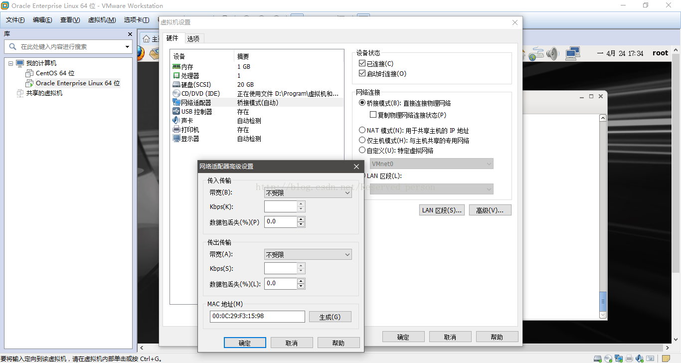The height and width of the screenshot is (363, 681).
Task: Confirm advanced settings with 确定 button
Action: pyautogui.click(x=245, y=343)
